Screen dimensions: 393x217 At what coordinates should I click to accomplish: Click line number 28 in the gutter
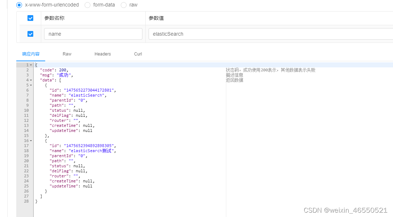click(26, 201)
